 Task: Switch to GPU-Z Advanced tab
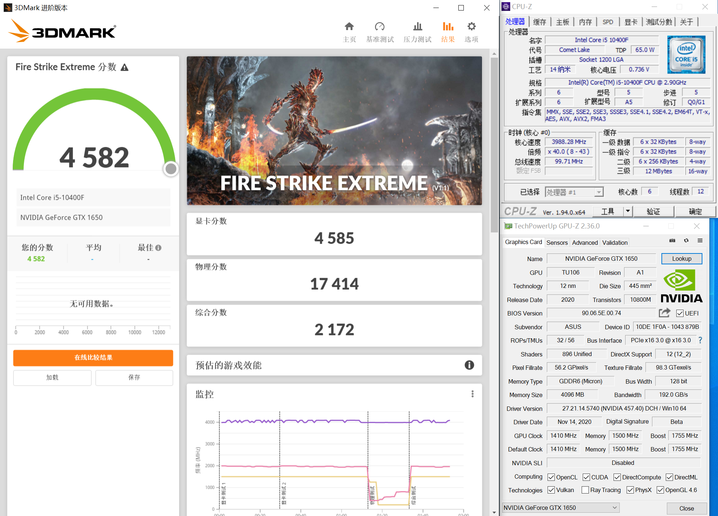tap(585, 243)
